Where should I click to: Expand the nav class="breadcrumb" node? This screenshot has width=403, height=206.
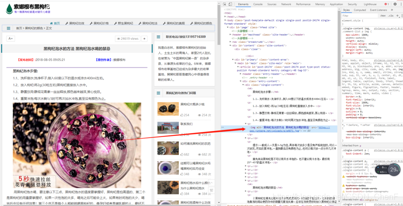(x=230, y=42)
